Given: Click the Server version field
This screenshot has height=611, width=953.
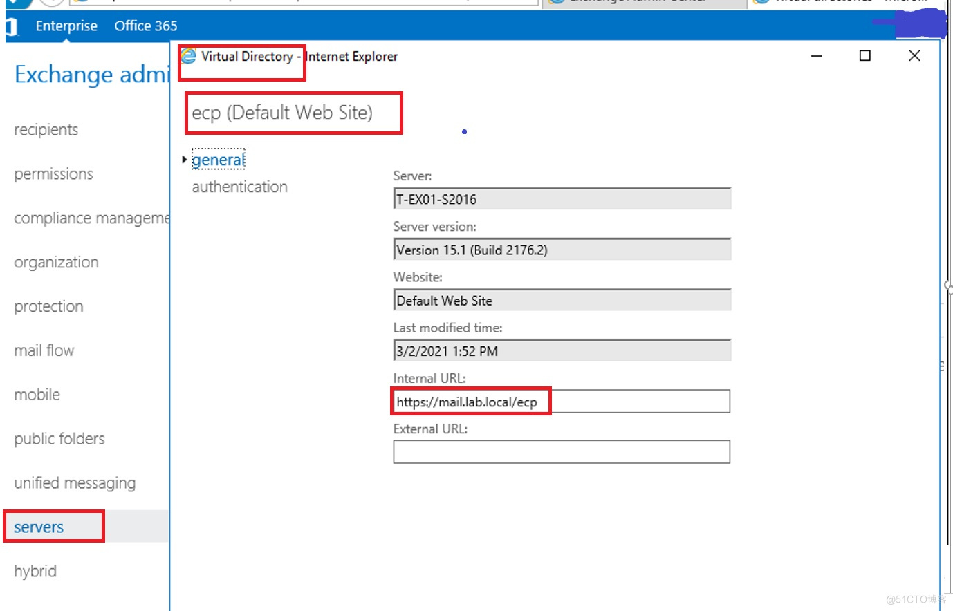Looking at the screenshot, I should [562, 250].
